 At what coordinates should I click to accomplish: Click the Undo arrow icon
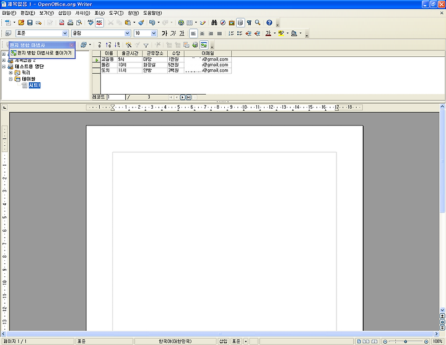coord(152,23)
